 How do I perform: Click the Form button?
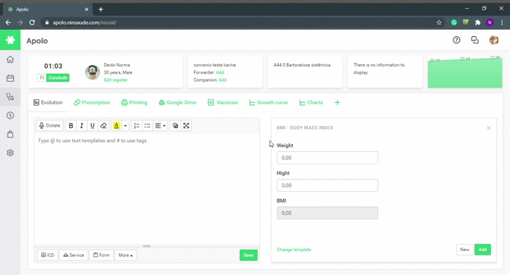[x=101, y=255]
